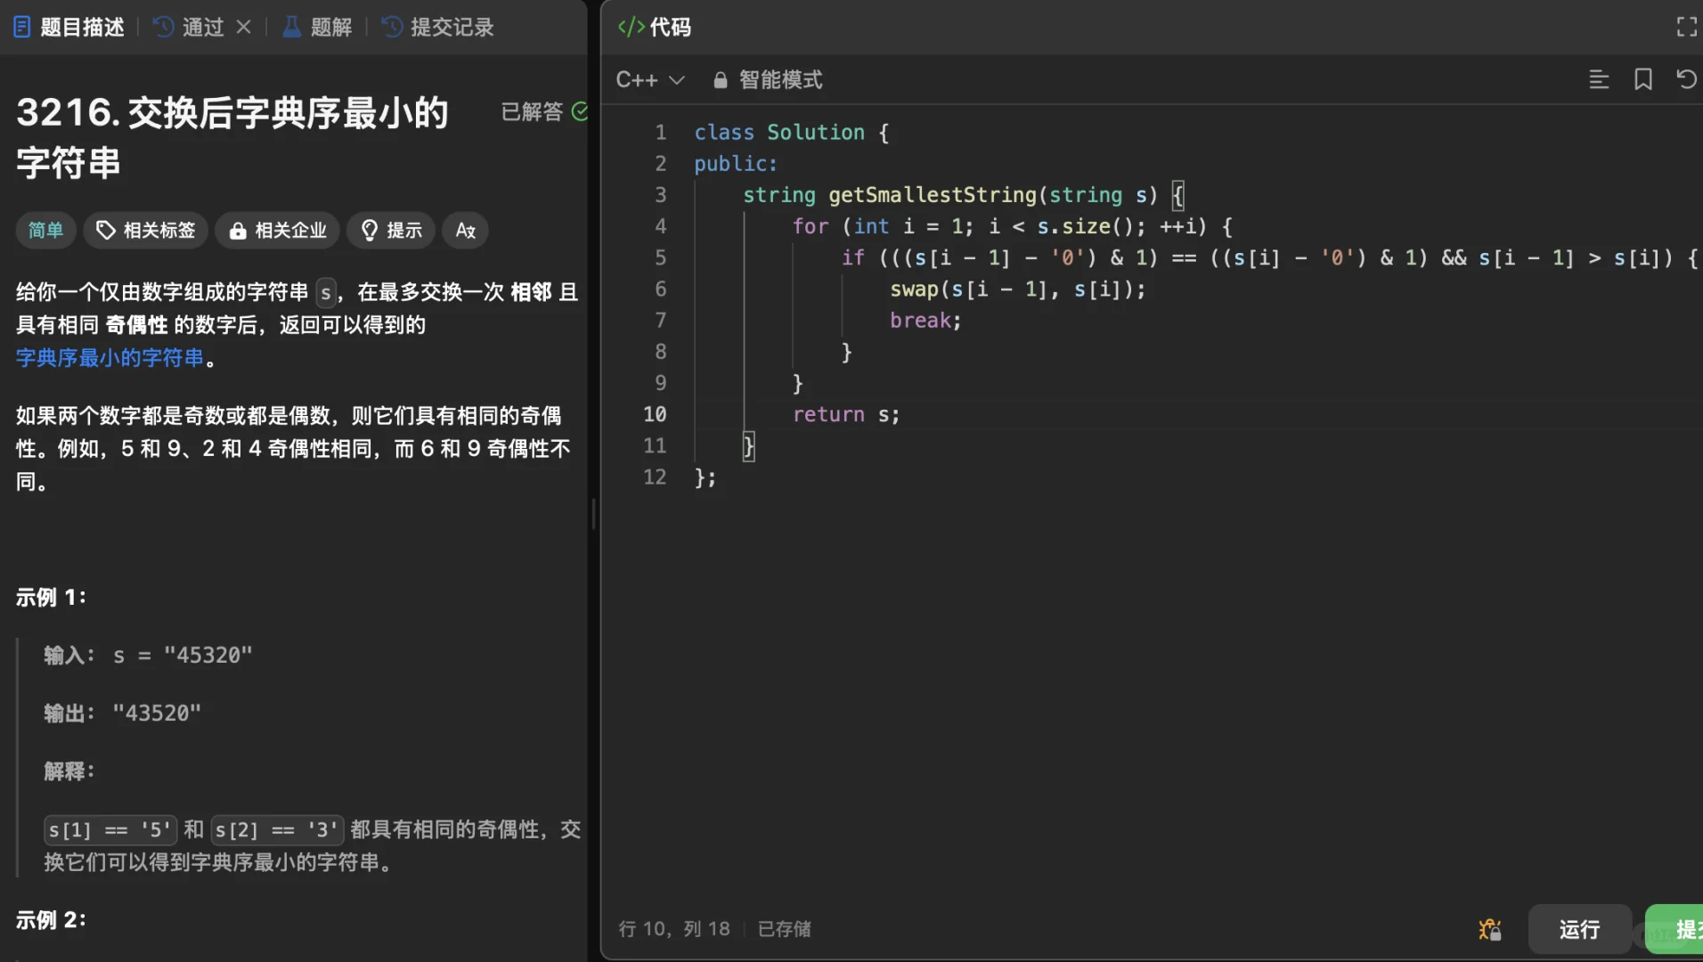Image resolution: width=1703 pixels, height=962 pixels.
Task: Close the 通过 tab
Action: pyautogui.click(x=243, y=27)
